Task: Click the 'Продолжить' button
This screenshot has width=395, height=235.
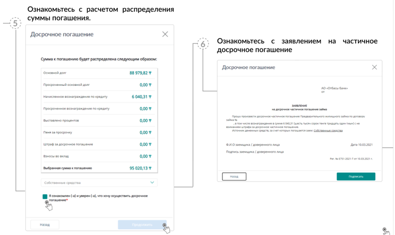Action: coord(142,225)
